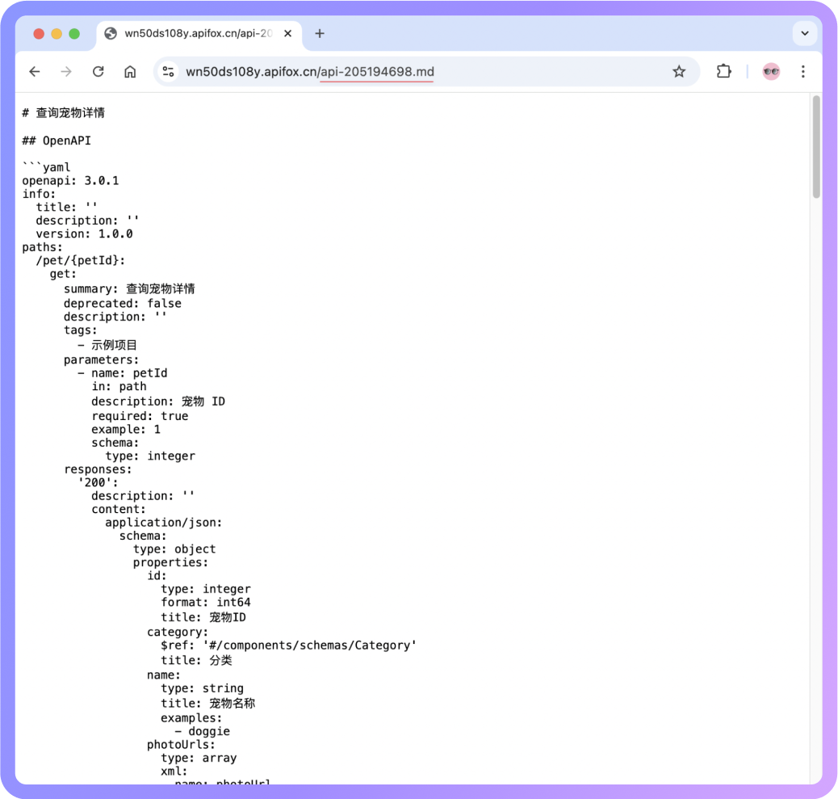The height and width of the screenshot is (799, 838).
Task: Click the '```yaml' code fence line
Action: pyautogui.click(x=46, y=167)
